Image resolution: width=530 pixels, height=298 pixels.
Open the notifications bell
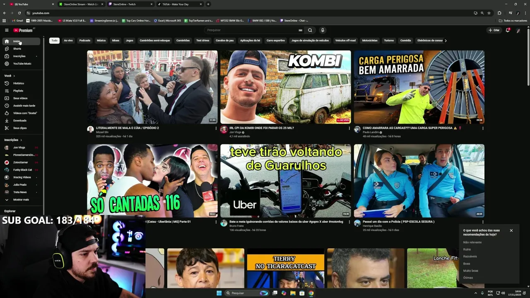pos(508,30)
